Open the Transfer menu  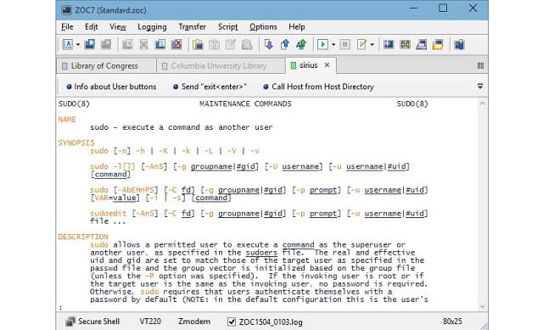click(192, 27)
